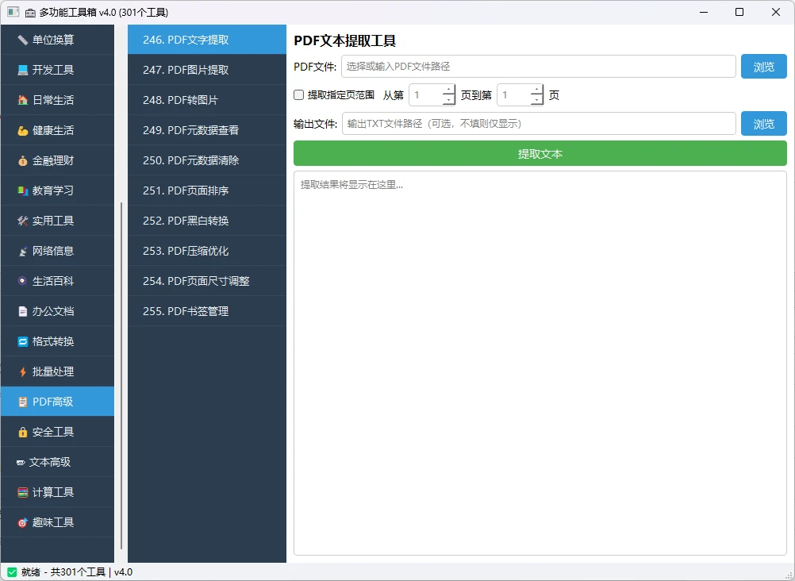This screenshot has height=581, width=795.
Task: Select the 格式转换 arrows icon
Action: tap(22, 341)
